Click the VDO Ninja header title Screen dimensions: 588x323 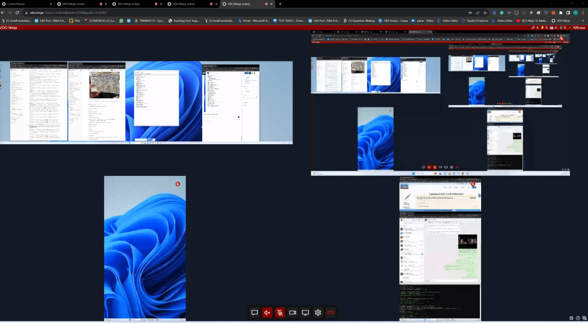9,28
